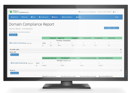Select the last blue slide indicator dot
This screenshot has height=93, width=131.
pos(126,76)
